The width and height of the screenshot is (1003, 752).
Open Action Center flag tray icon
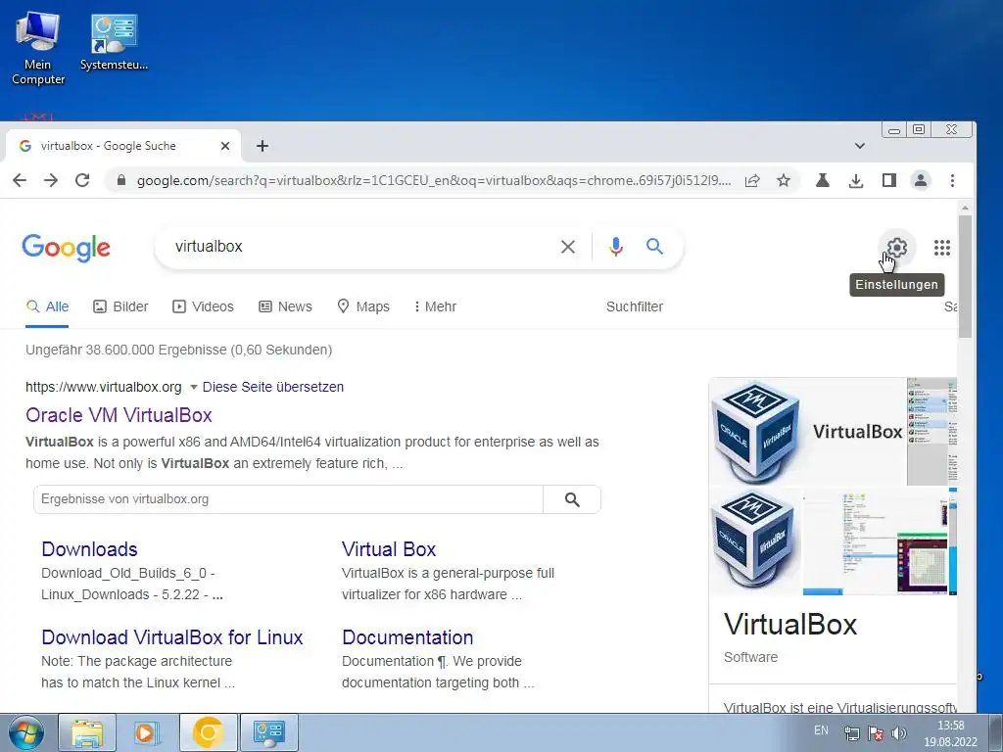coord(876,733)
